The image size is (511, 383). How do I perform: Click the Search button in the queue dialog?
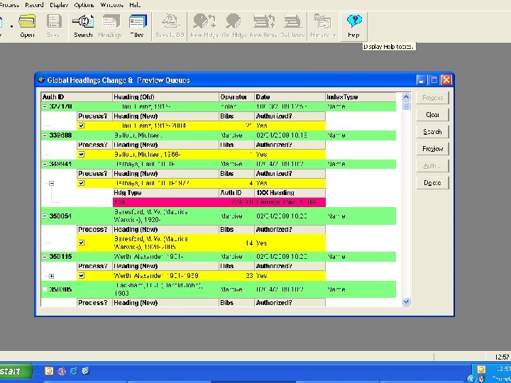click(432, 132)
